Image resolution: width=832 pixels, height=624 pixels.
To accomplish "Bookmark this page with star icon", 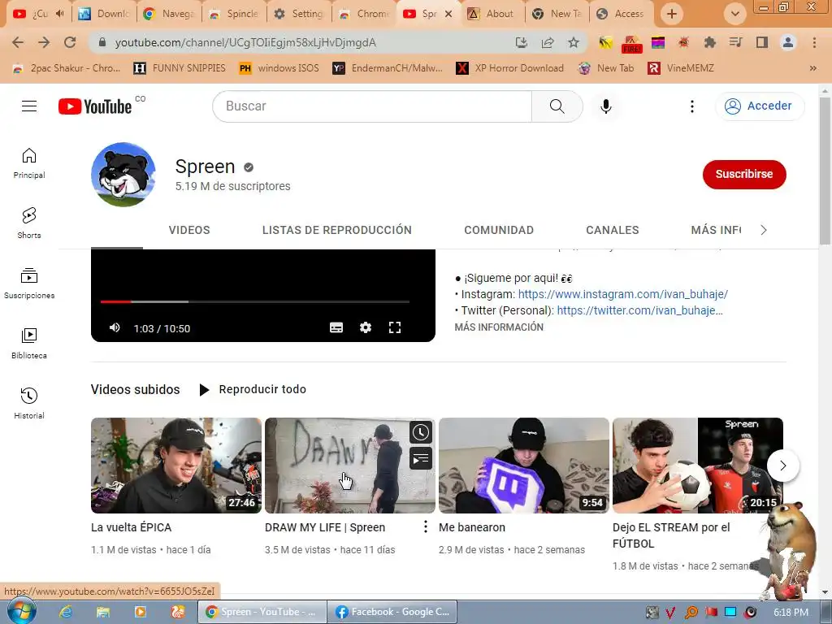I will coord(573,42).
